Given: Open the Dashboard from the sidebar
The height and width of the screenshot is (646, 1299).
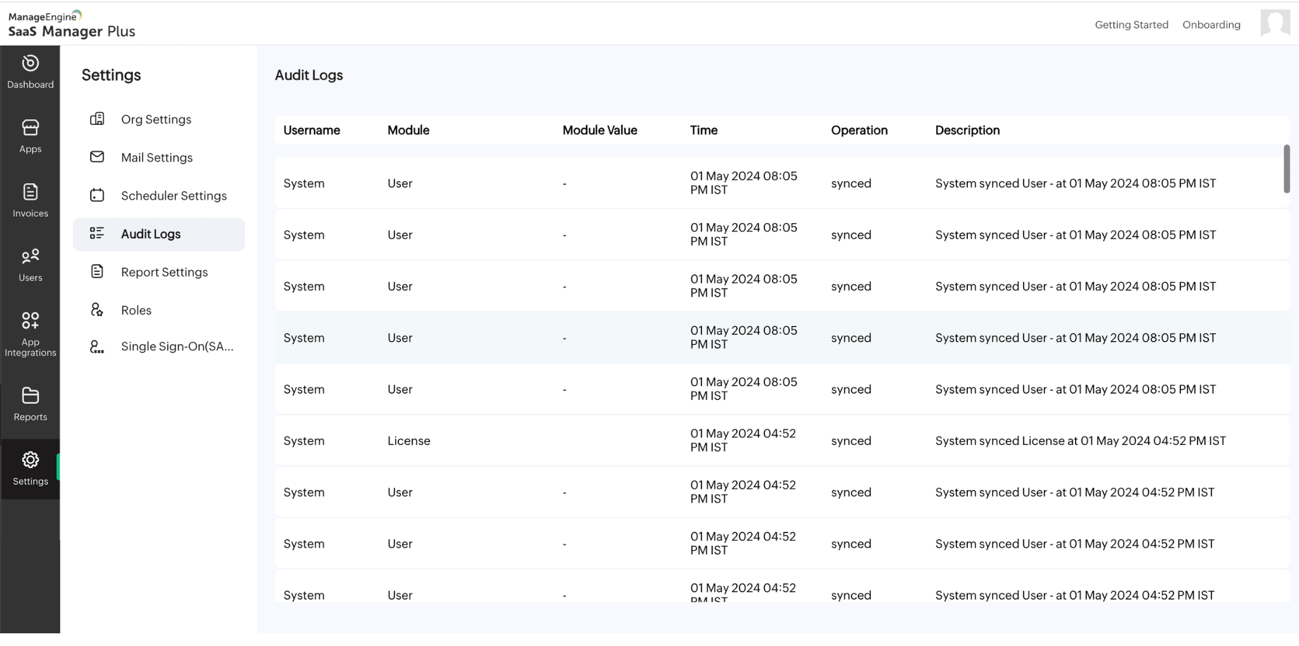Looking at the screenshot, I should coord(30,71).
